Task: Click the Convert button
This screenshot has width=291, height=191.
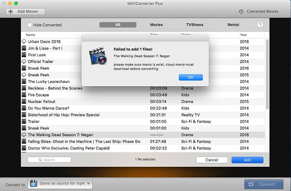Action: pyautogui.click(x=264, y=184)
